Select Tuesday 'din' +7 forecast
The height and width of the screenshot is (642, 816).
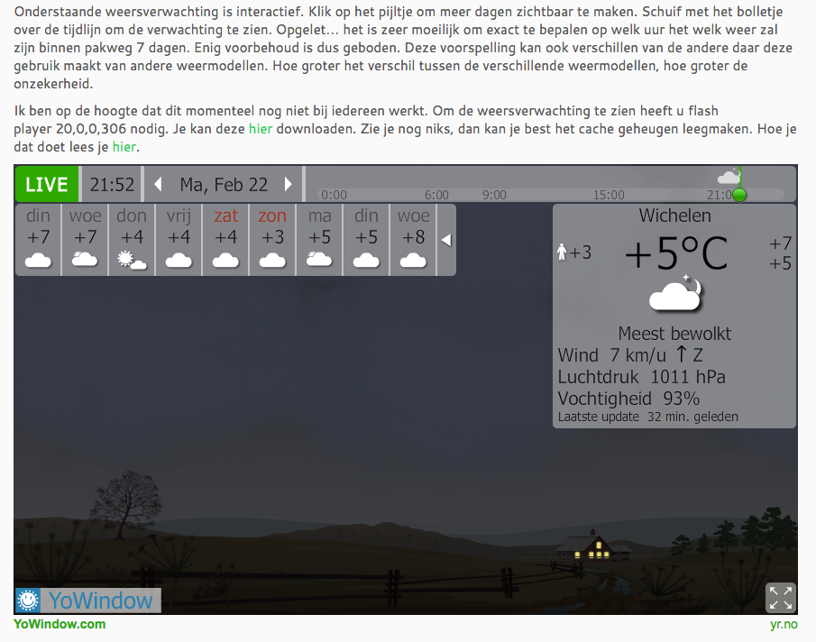tap(39, 239)
